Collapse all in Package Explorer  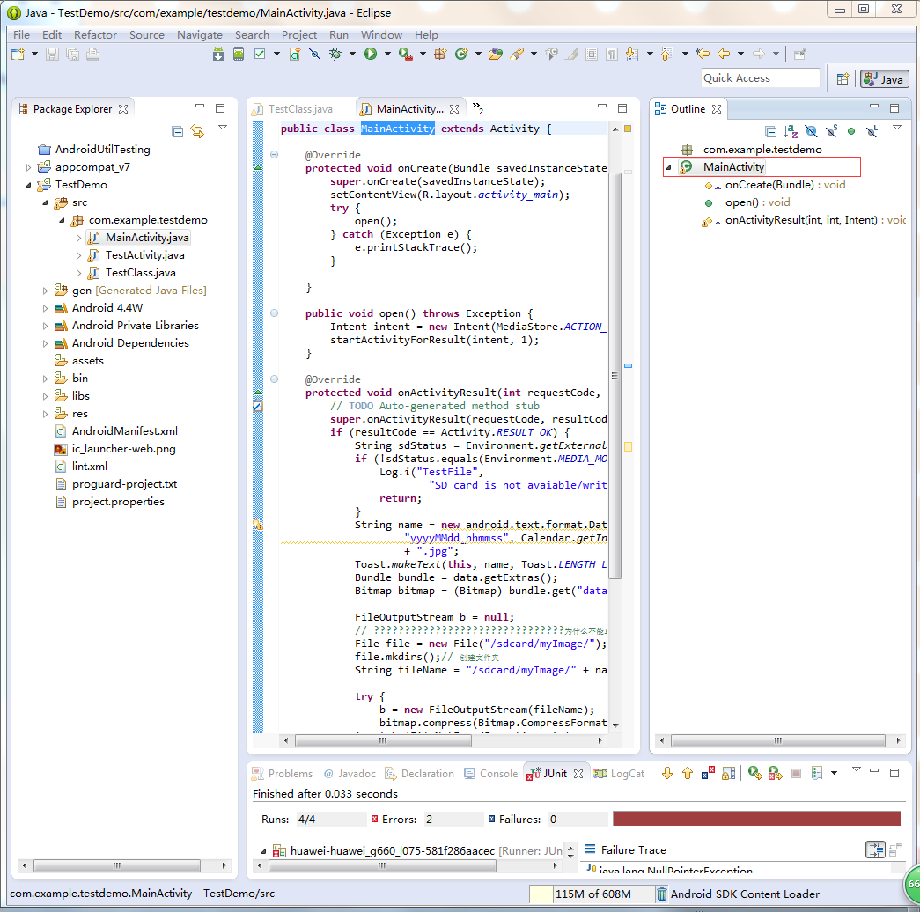[178, 131]
